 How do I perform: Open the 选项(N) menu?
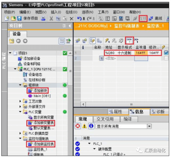point(87,12)
